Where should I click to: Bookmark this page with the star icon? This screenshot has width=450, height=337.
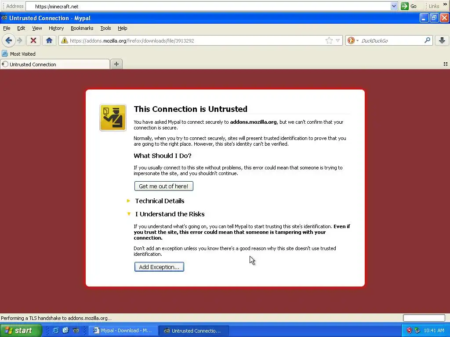point(329,40)
